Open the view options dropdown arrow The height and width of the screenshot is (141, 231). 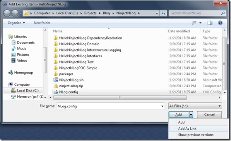(200, 23)
